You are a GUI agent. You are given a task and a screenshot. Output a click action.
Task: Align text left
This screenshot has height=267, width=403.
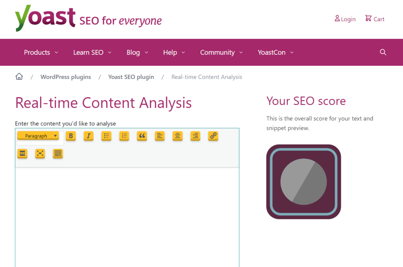click(160, 136)
